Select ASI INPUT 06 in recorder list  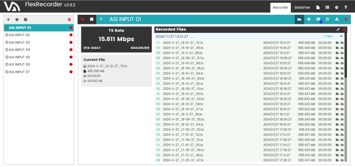tap(39, 65)
